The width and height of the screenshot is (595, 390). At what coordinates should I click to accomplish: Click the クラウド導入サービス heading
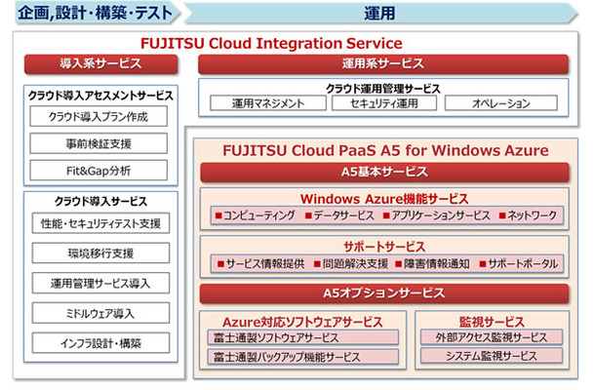point(100,201)
